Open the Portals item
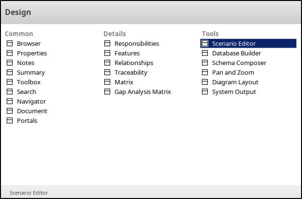This screenshot has width=302, height=199. pos(27,120)
